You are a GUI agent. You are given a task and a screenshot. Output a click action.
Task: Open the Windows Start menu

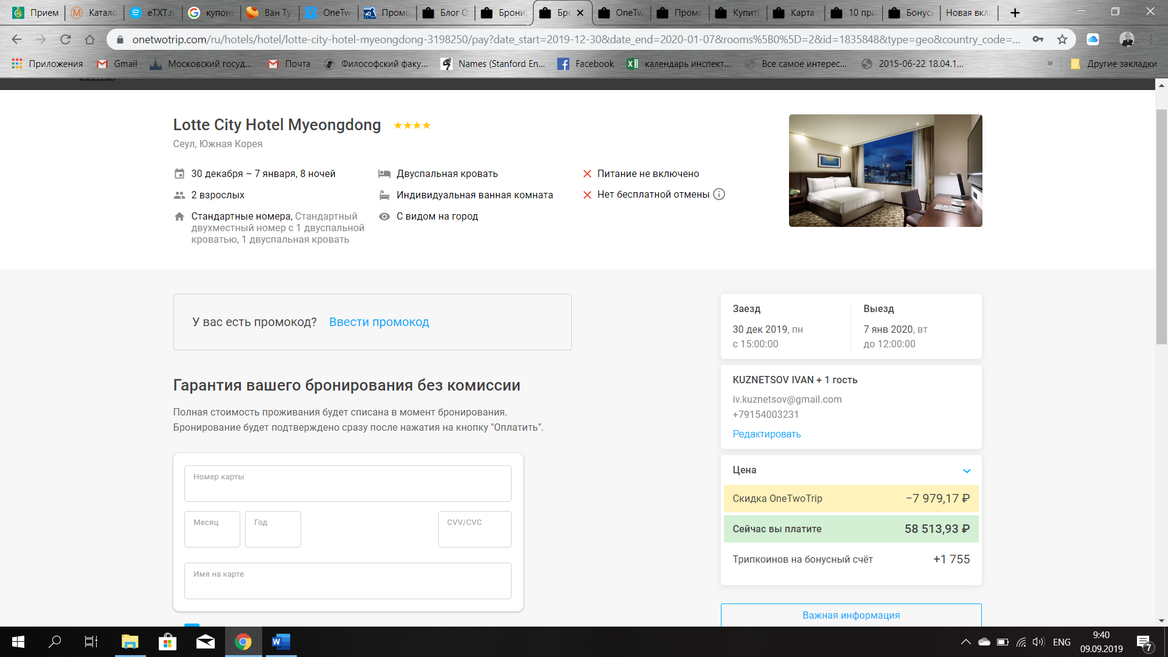tap(18, 642)
